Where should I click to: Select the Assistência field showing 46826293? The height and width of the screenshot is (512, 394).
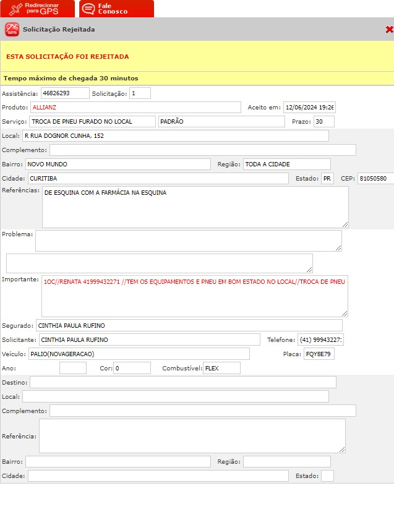(x=65, y=93)
